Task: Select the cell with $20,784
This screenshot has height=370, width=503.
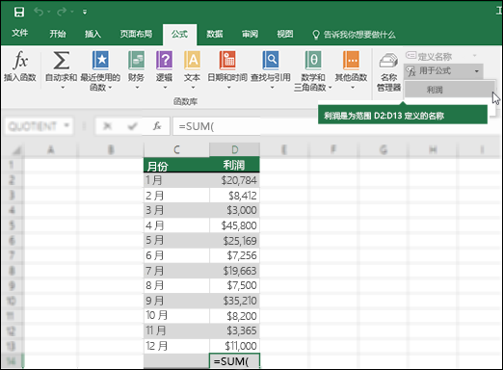Action: pyautogui.click(x=234, y=180)
